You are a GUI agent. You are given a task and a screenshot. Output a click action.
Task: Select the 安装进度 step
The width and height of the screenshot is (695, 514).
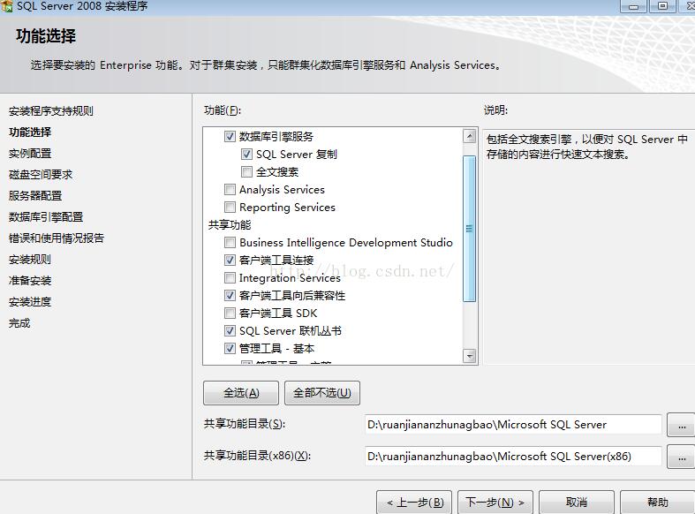[x=30, y=302]
